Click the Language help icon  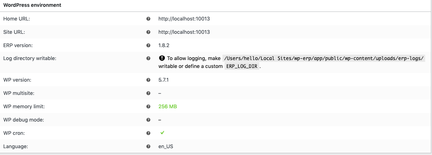148,146
